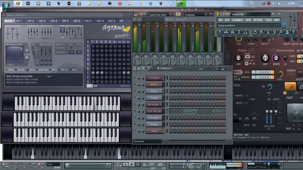Viewport: 303px width, 170px height.
Task: Select the Over the top channel button
Action: [154, 111]
